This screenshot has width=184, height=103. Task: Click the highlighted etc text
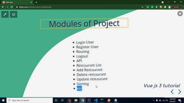point(79,88)
